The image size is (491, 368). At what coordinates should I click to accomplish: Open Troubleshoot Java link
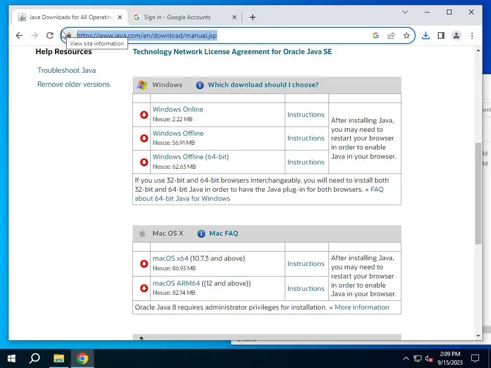[66, 70]
